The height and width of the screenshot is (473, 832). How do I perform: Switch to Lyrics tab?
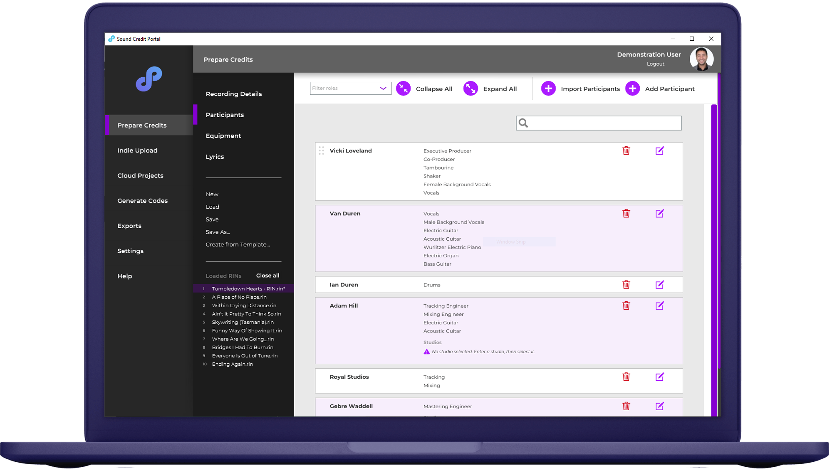215,157
